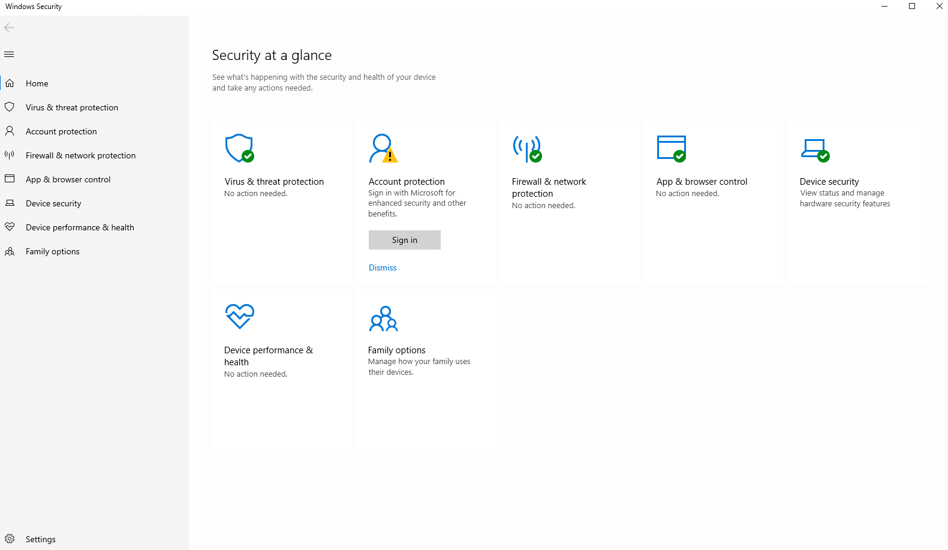The width and height of the screenshot is (948, 550).
Task: Click the person icon for Account protection in sidebar
Action: click(10, 131)
